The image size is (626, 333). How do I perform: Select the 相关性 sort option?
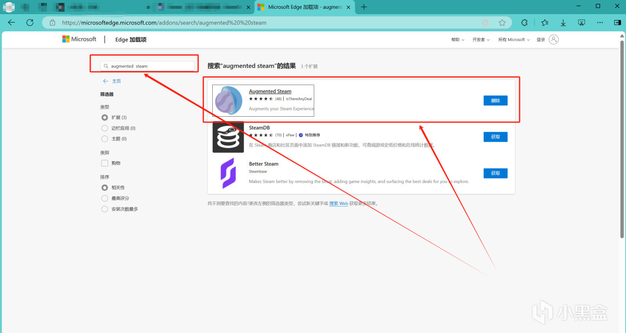point(104,187)
